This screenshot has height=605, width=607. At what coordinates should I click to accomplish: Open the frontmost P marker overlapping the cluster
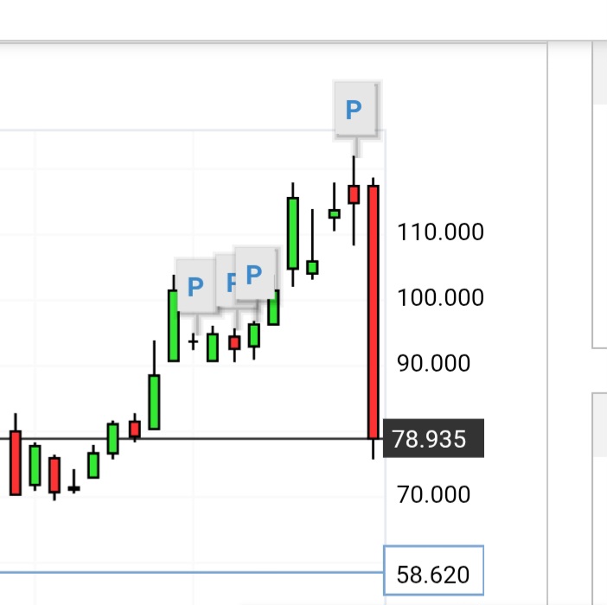coord(255,274)
